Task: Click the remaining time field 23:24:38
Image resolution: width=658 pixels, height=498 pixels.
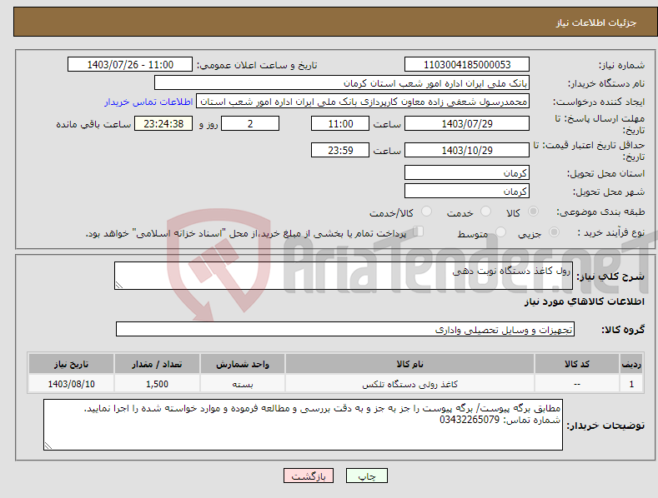Action: pos(163,123)
